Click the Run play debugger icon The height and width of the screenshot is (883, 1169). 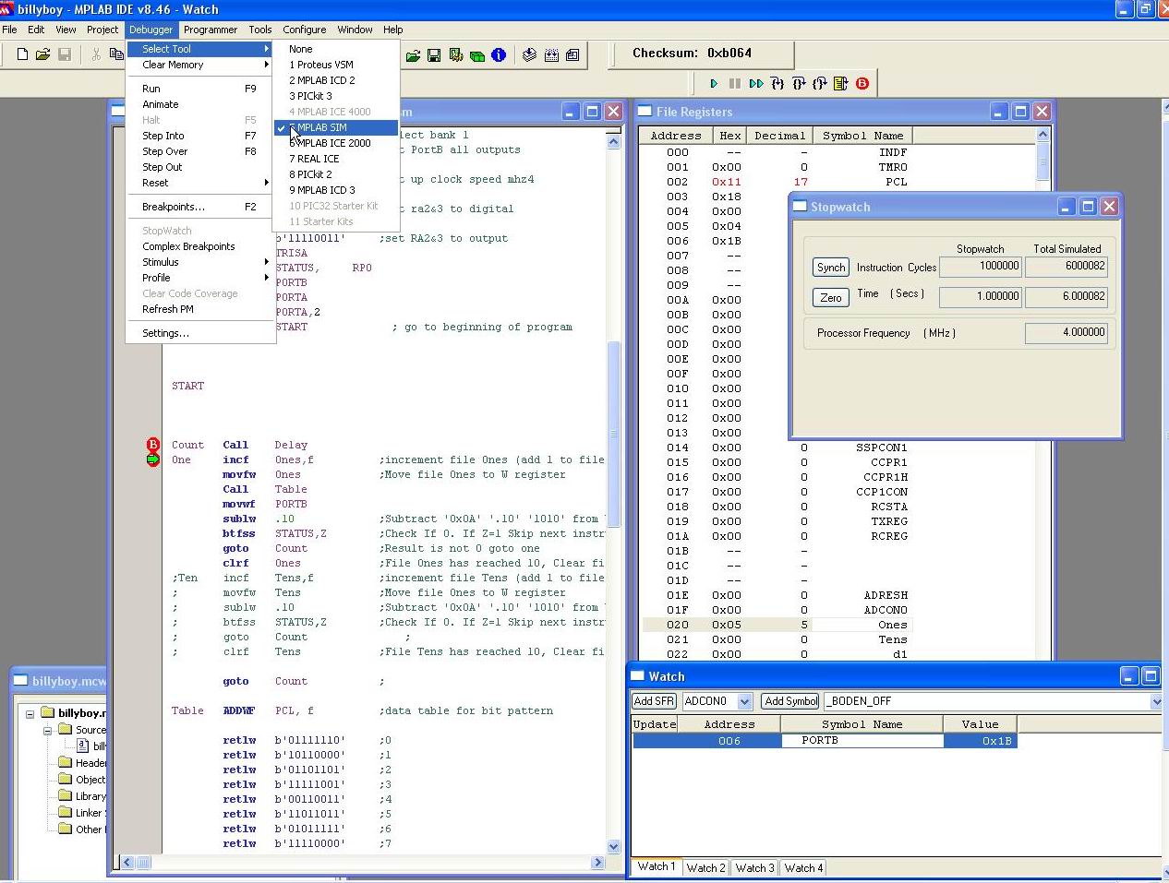point(714,84)
